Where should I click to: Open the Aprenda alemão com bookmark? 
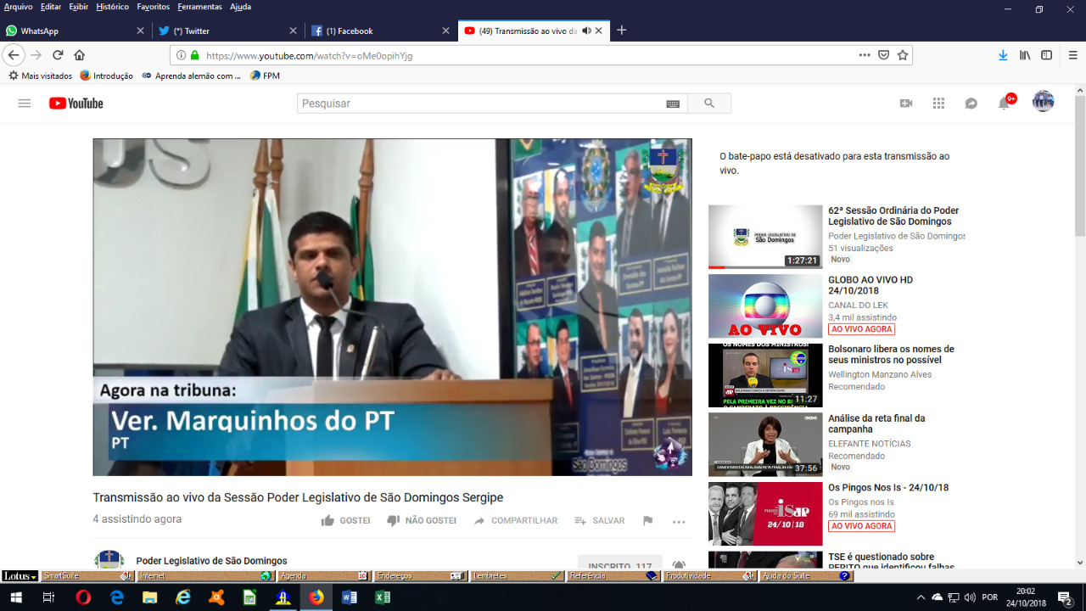(192, 76)
